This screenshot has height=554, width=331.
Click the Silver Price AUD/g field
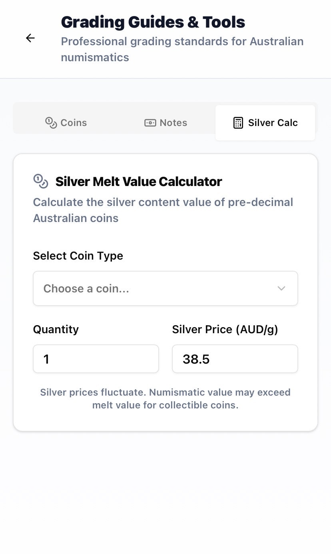235,359
